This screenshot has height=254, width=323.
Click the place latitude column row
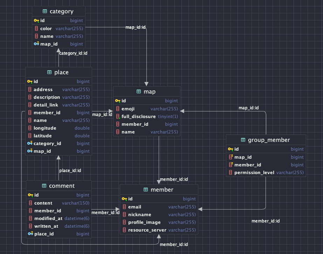[x=59, y=136]
